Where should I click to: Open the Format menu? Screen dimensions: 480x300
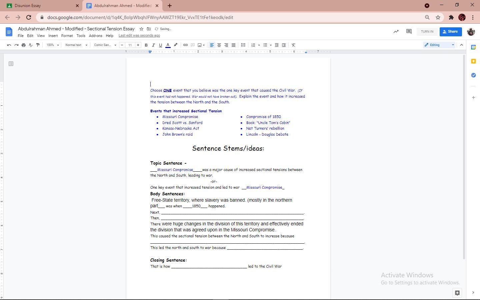67,36
